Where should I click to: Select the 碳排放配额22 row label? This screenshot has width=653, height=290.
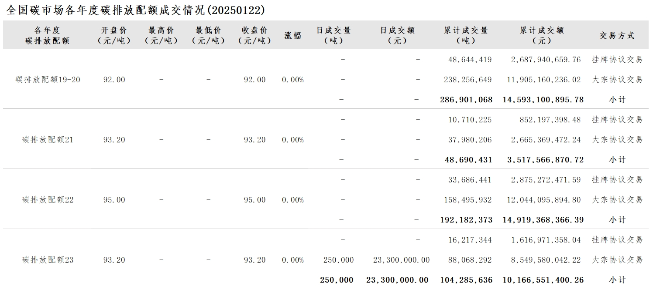tap(48, 200)
